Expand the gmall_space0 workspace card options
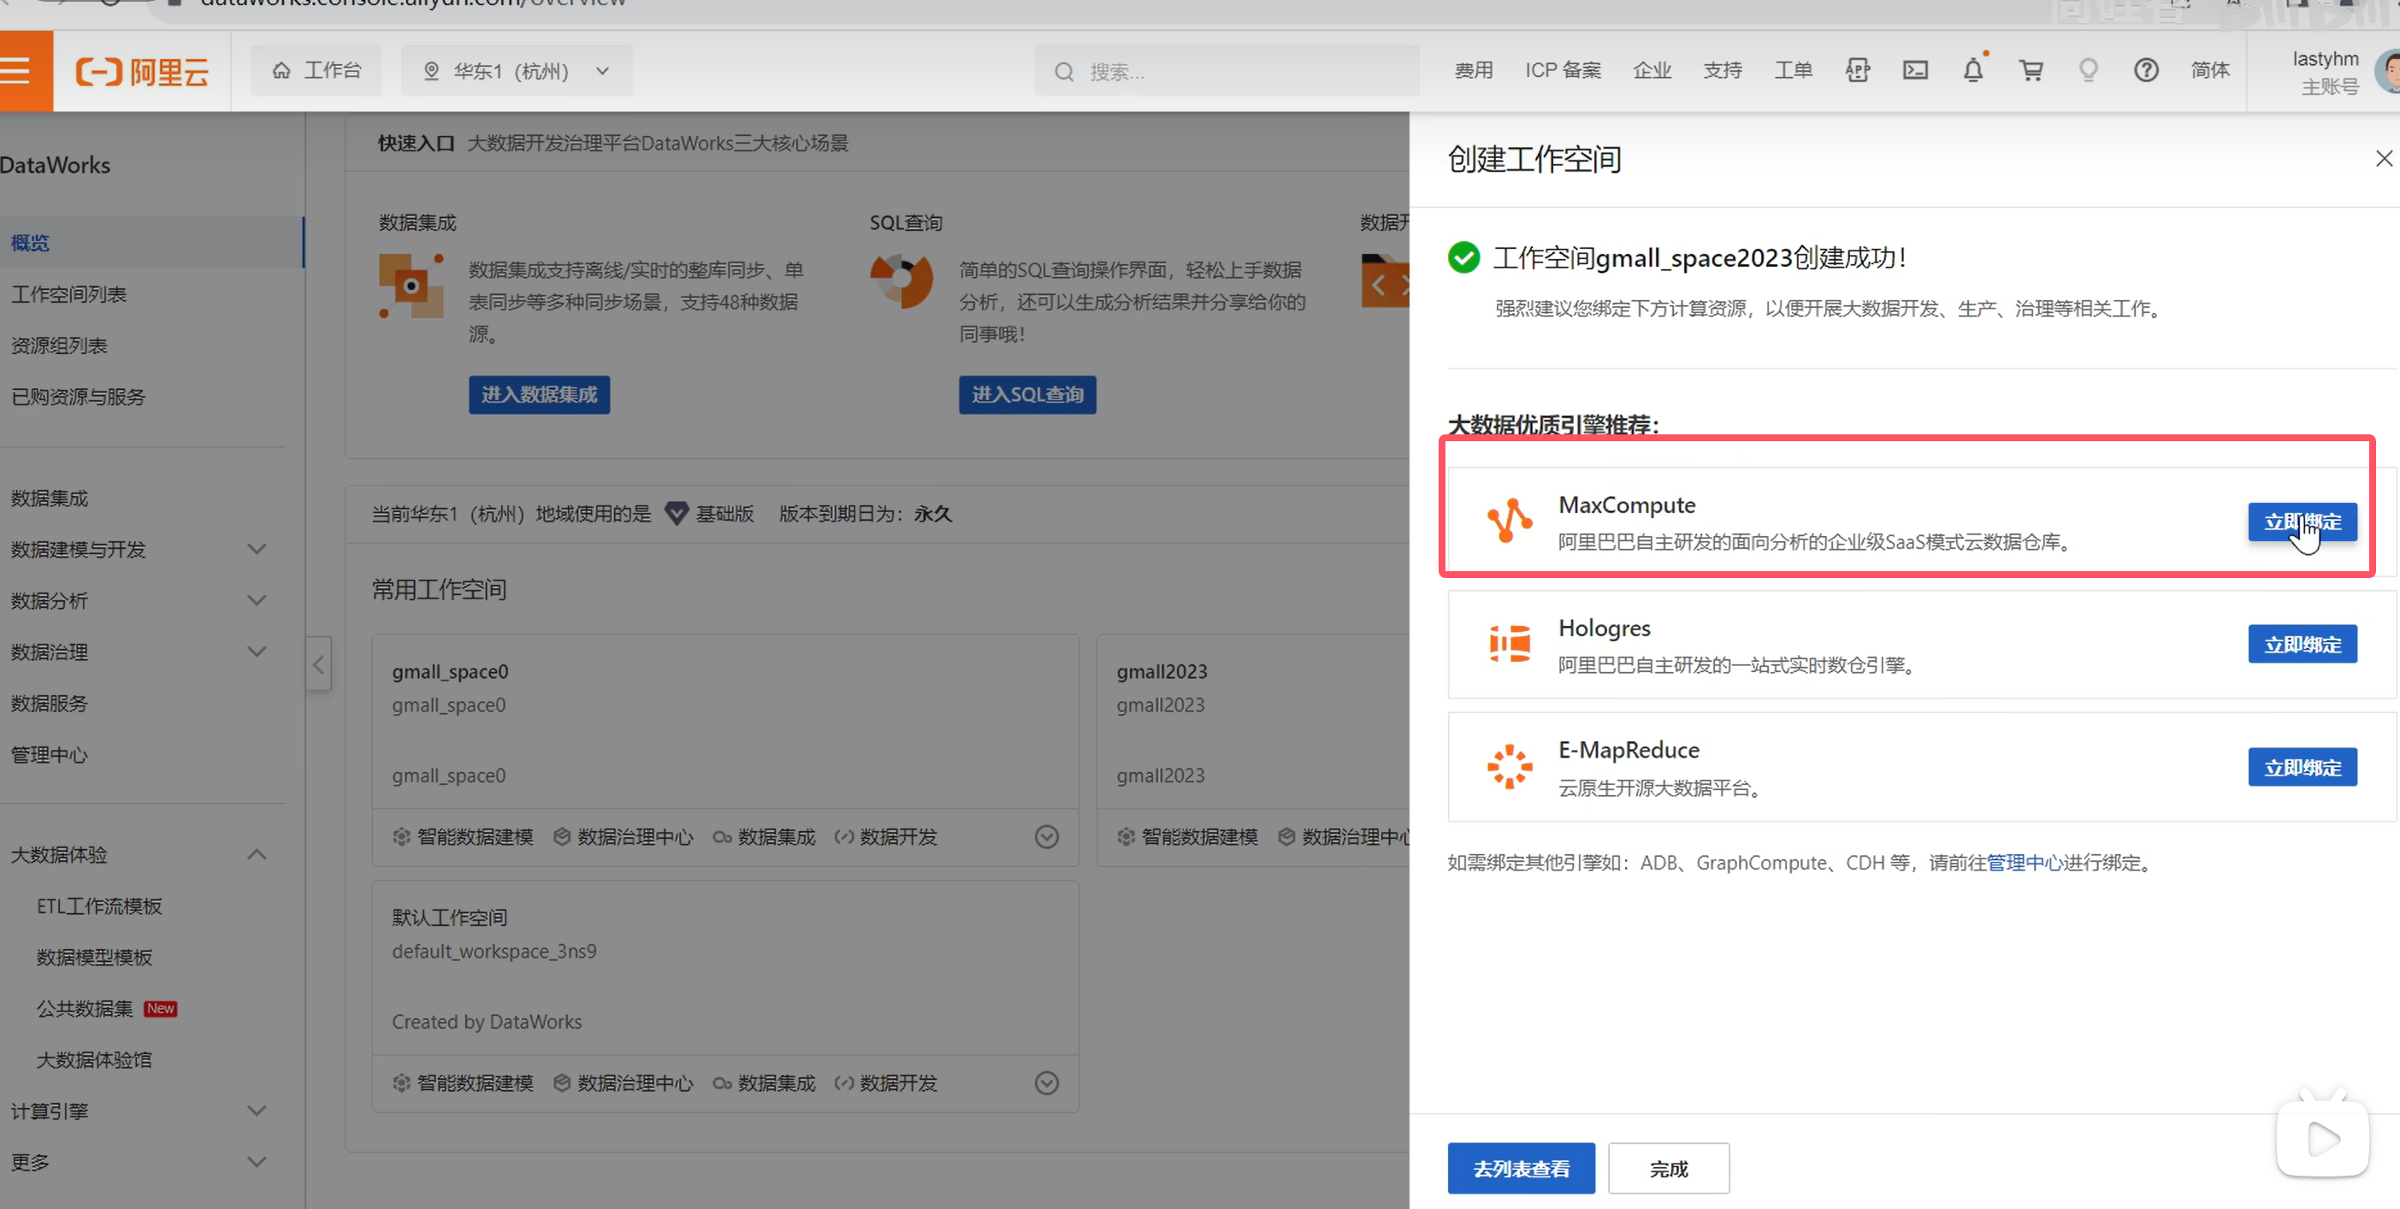Image resolution: width=2400 pixels, height=1209 pixels. (1046, 836)
